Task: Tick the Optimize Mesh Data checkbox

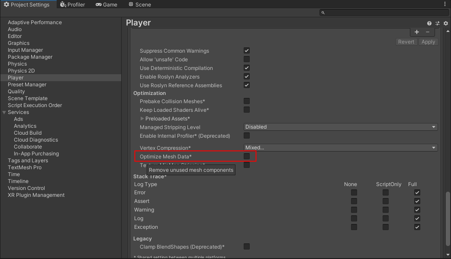Action: [247, 156]
